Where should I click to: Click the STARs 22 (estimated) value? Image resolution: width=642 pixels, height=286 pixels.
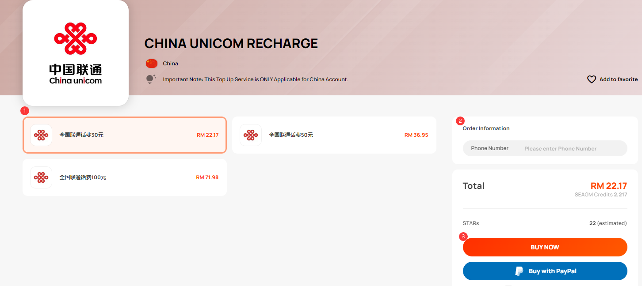pyautogui.click(x=608, y=223)
